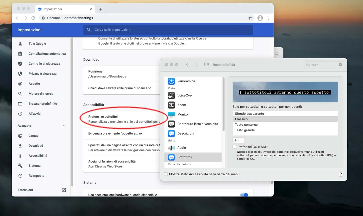Viewport: 363px width, 216px height.
Task: Check "Mostra stato Accessibilità nella barra dei menu"
Action: click(x=166, y=174)
